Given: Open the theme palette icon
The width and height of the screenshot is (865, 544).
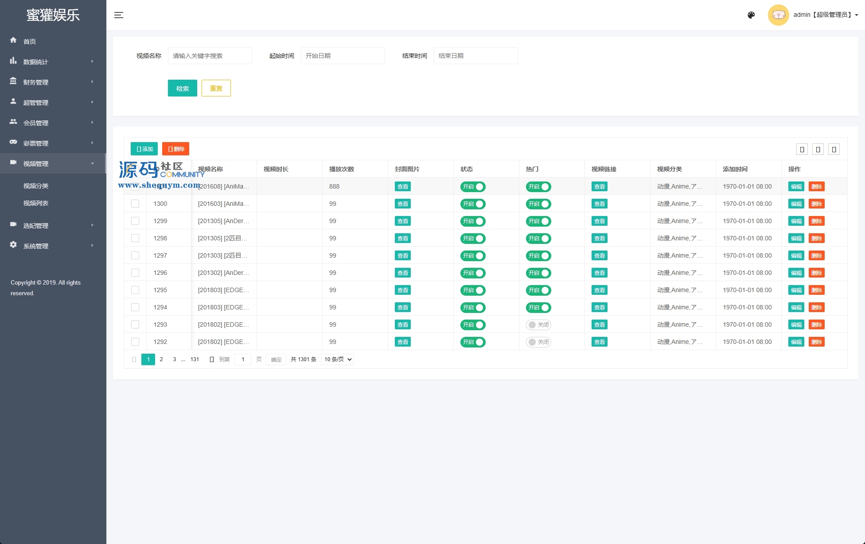Looking at the screenshot, I should pyautogui.click(x=751, y=15).
